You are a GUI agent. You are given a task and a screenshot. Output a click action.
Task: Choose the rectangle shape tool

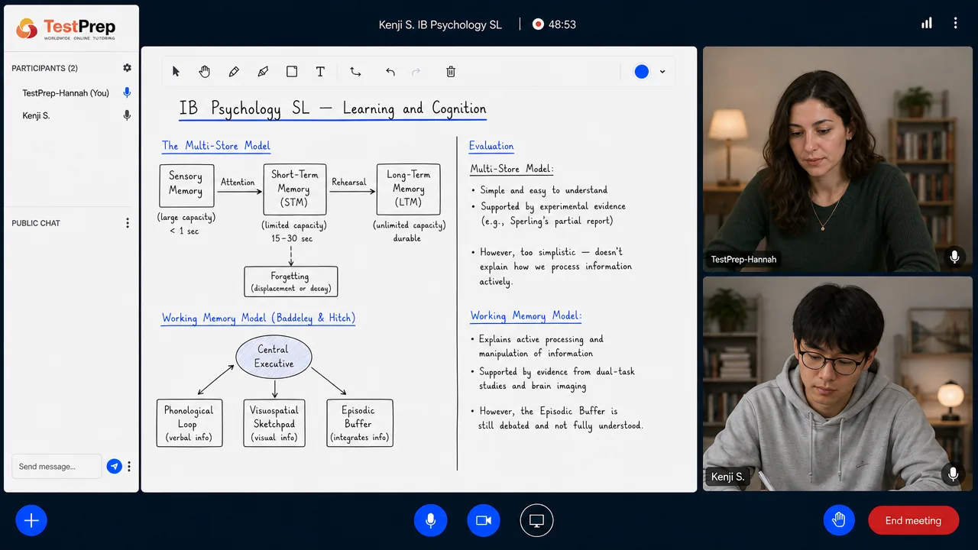point(292,72)
